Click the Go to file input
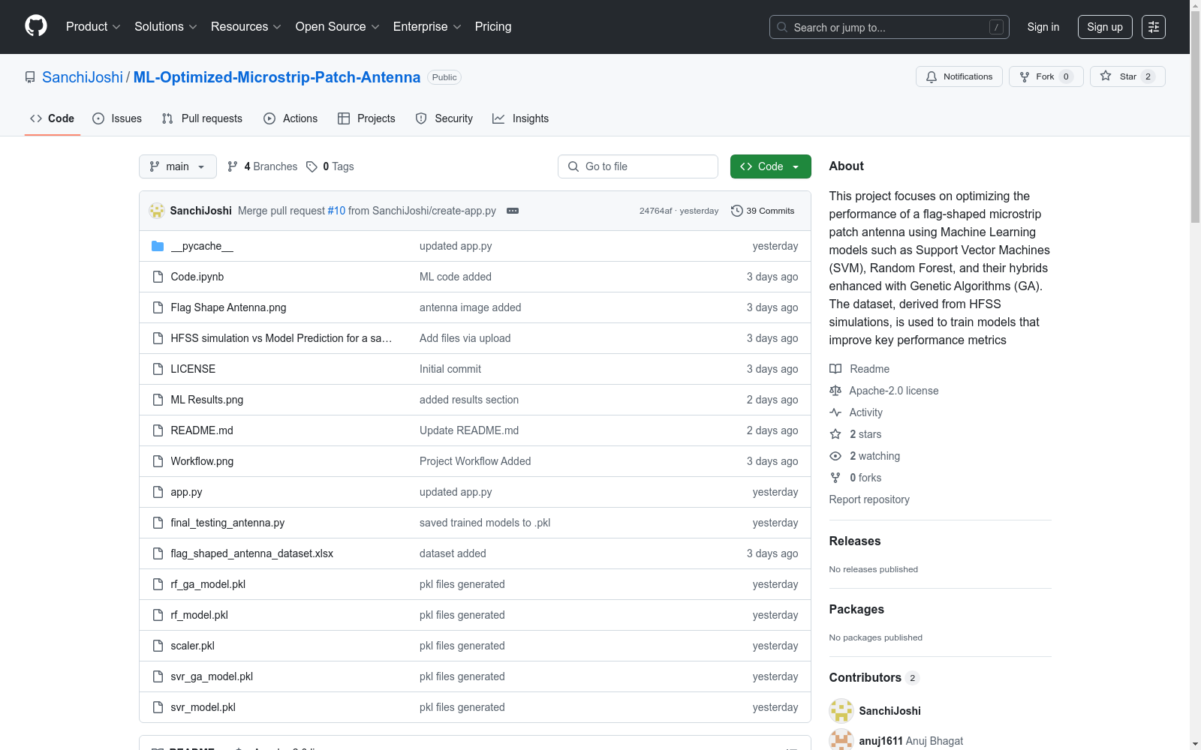The image size is (1201, 750). coord(638,166)
